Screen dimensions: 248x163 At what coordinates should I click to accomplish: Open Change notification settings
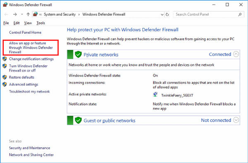pos(31,59)
